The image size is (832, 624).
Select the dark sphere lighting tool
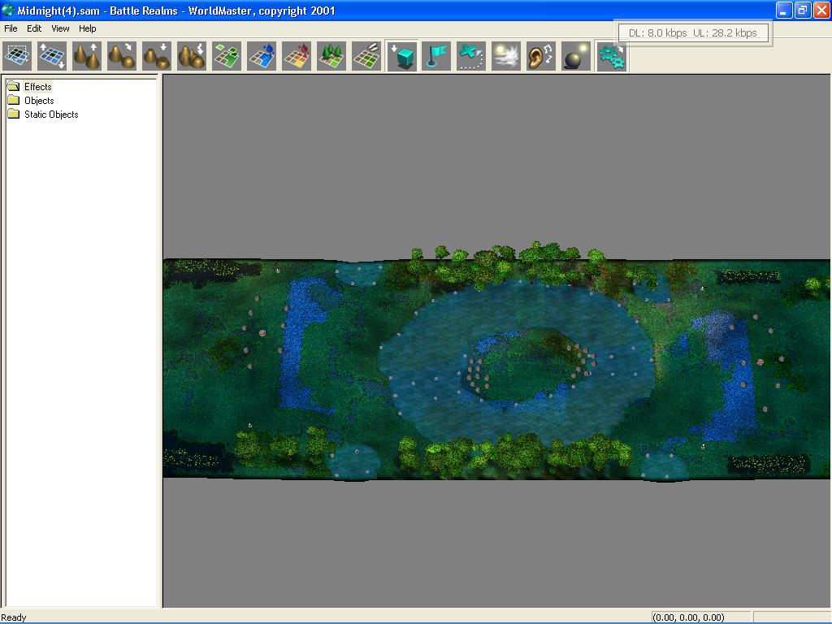[576, 56]
